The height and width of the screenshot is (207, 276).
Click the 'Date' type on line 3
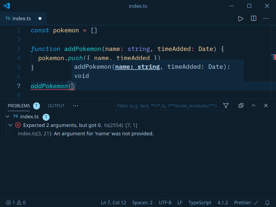[x=206, y=49]
